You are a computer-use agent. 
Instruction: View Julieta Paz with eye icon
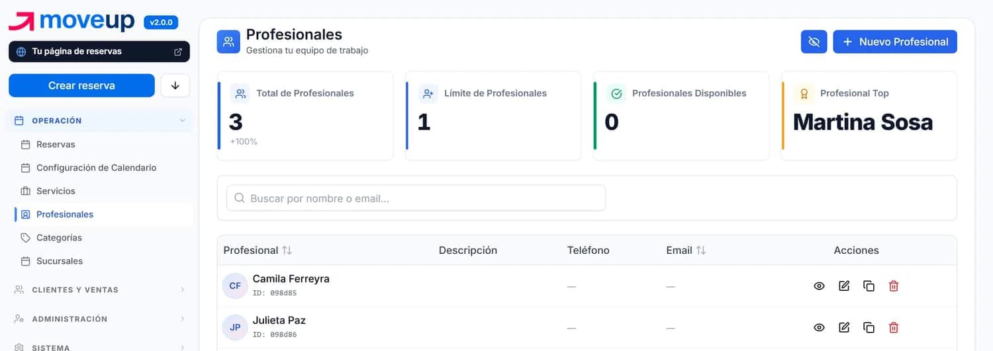pyautogui.click(x=819, y=327)
